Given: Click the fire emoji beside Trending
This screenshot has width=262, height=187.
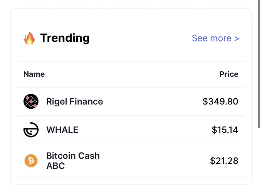Looking at the screenshot, I should (x=29, y=38).
